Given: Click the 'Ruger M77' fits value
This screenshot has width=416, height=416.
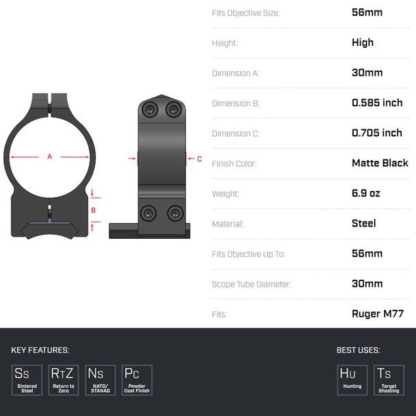Looking at the screenshot, I should 378,314.
